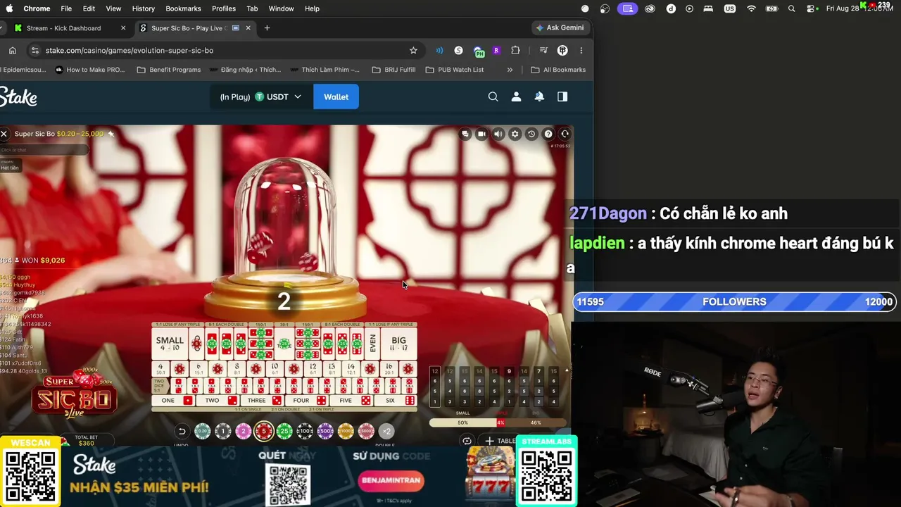Viewport: 901px width, 507px height.
Task: Select the green 25 chip
Action: coord(284,431)
